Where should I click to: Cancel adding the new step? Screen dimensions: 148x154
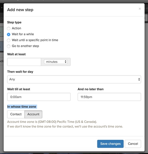pos(133,144)
